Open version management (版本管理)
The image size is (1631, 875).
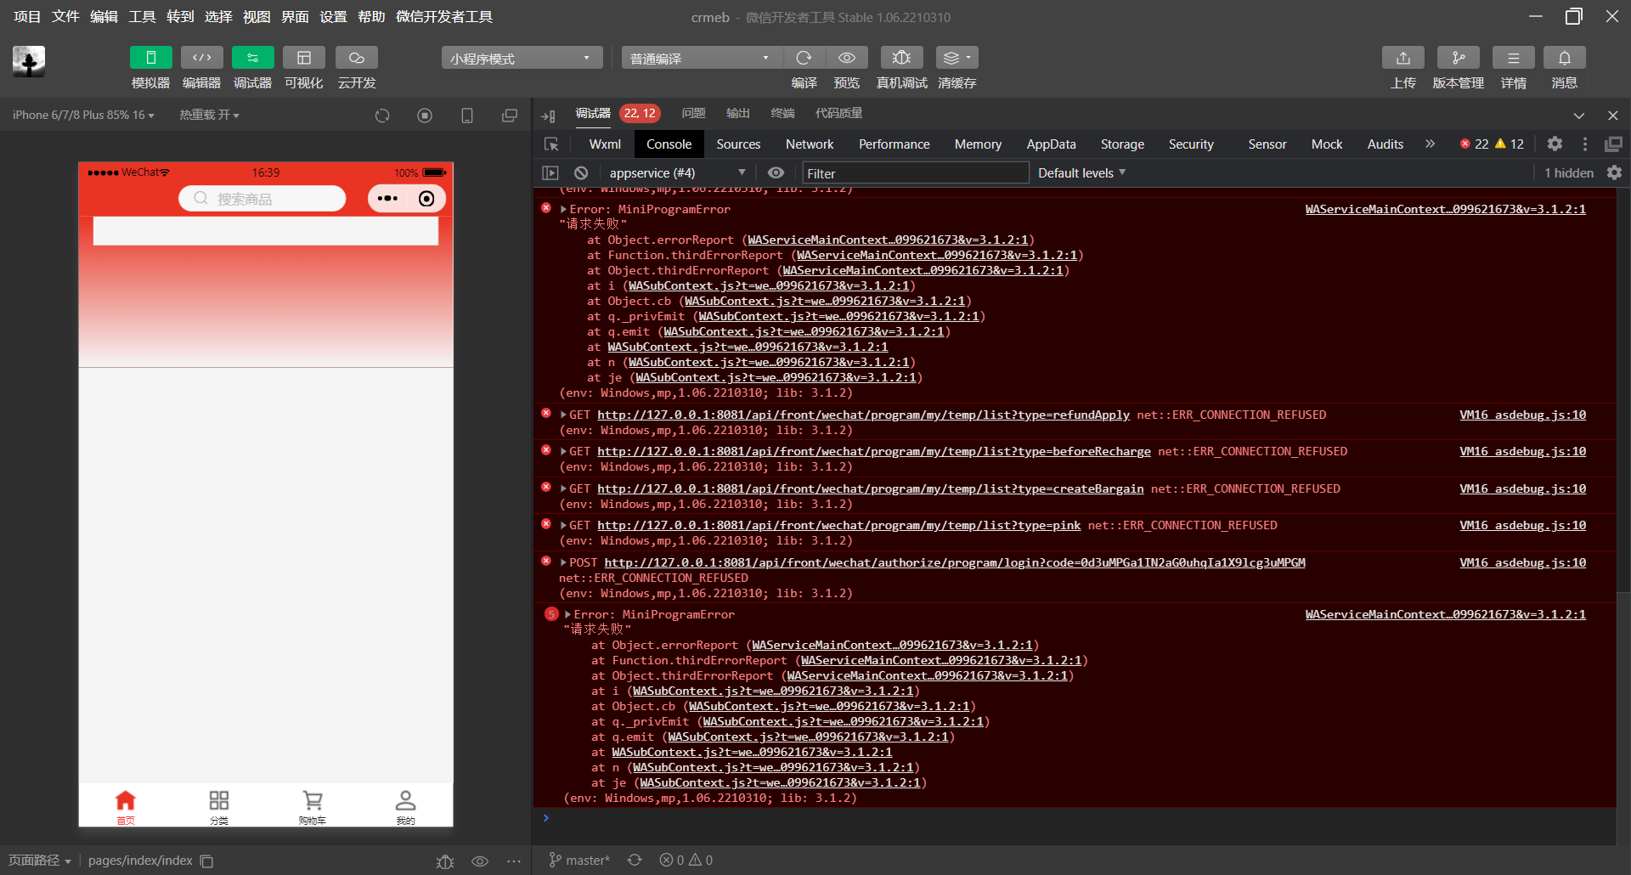point(1458,58)
